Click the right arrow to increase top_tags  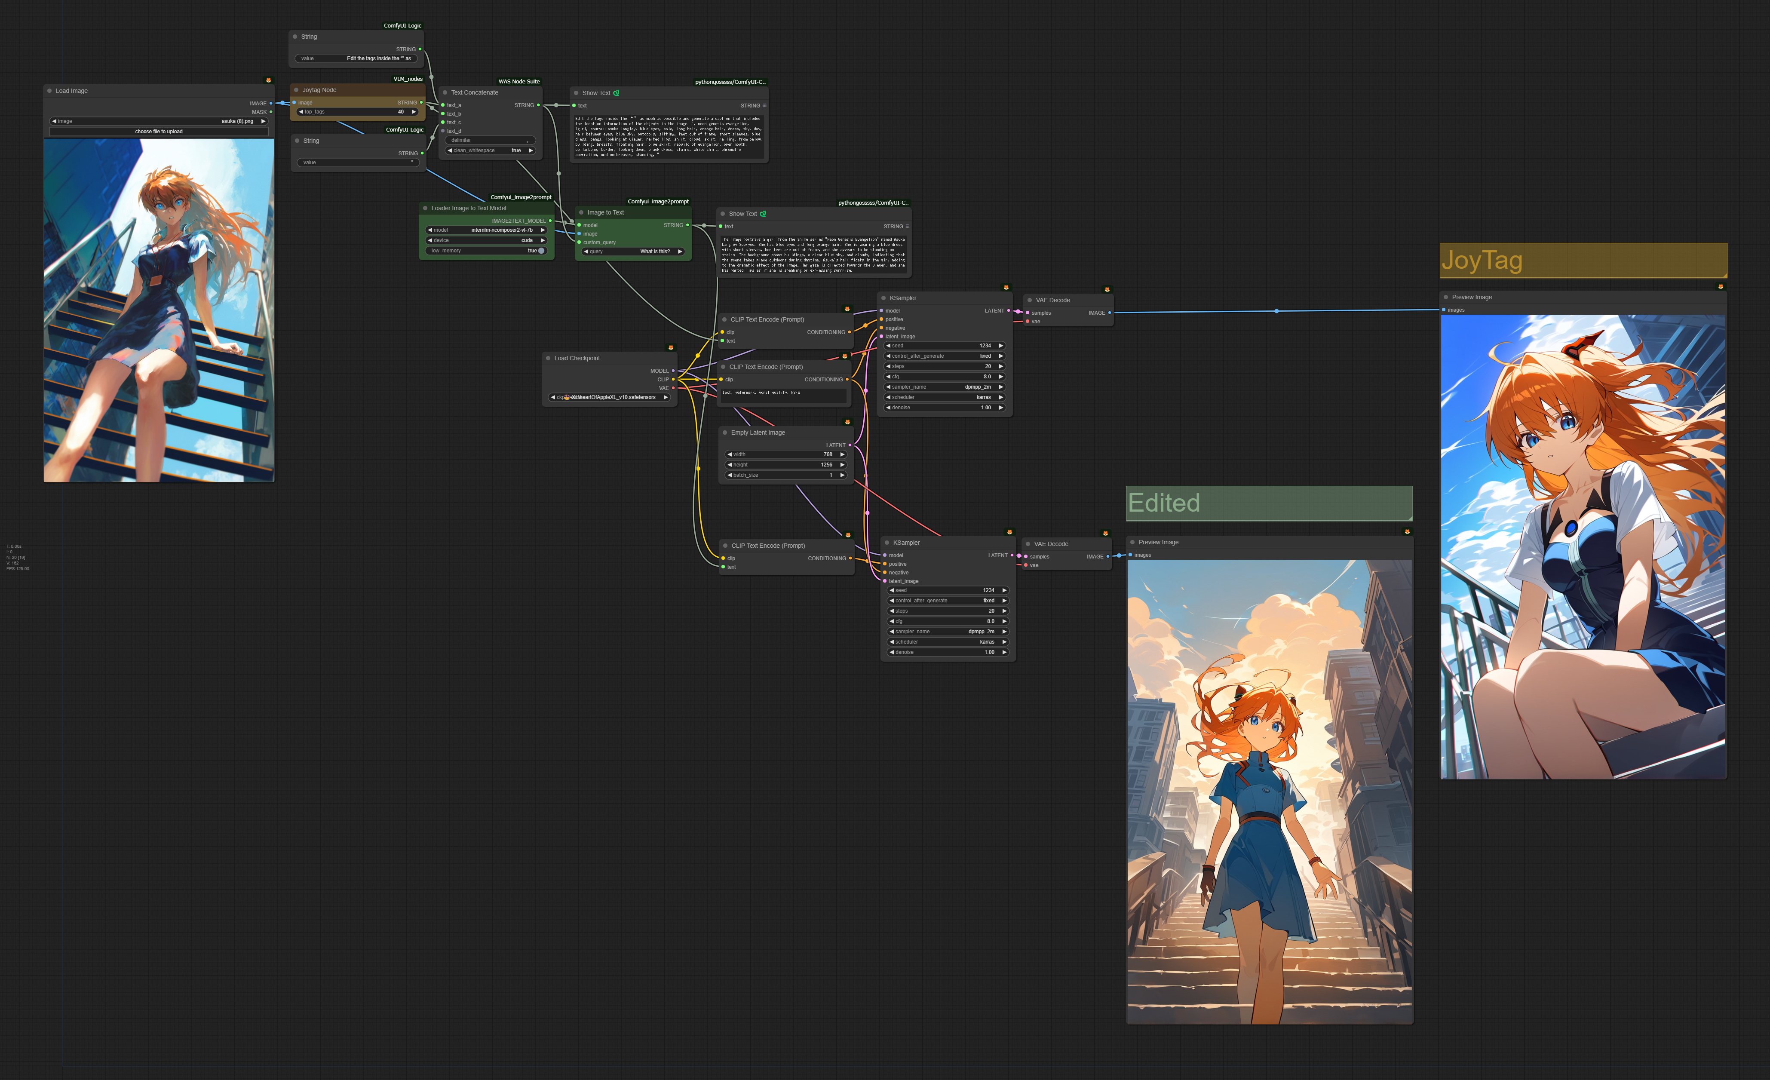coord(414,111)
